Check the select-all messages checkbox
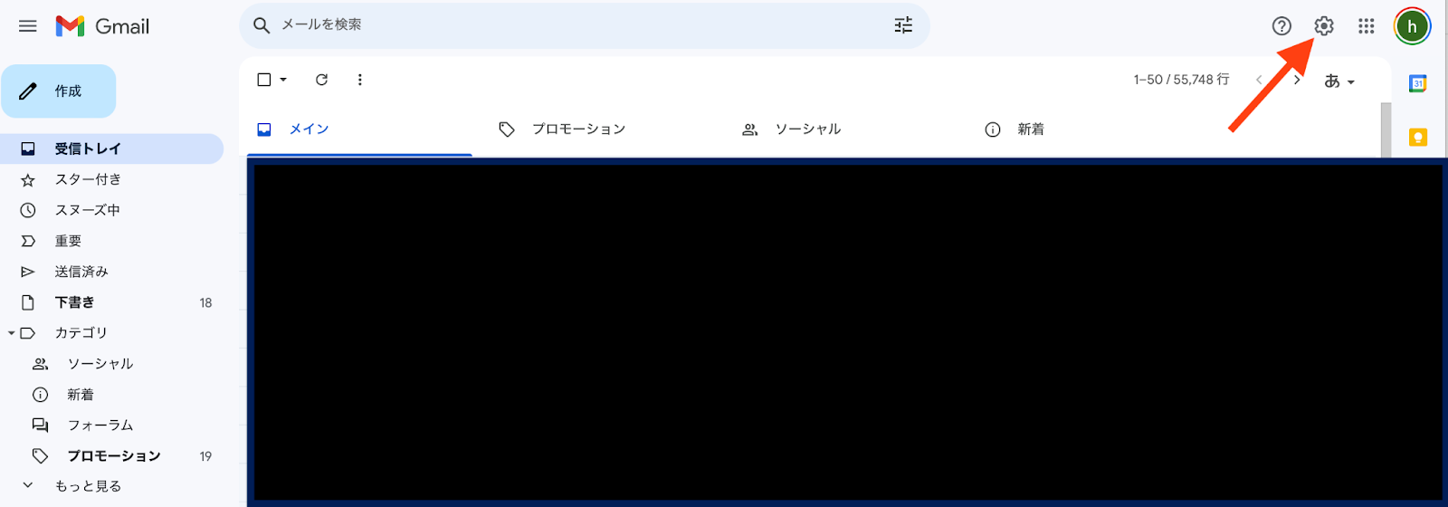Viewport: 1448px width, 507px height. click(x=264, y=80)
